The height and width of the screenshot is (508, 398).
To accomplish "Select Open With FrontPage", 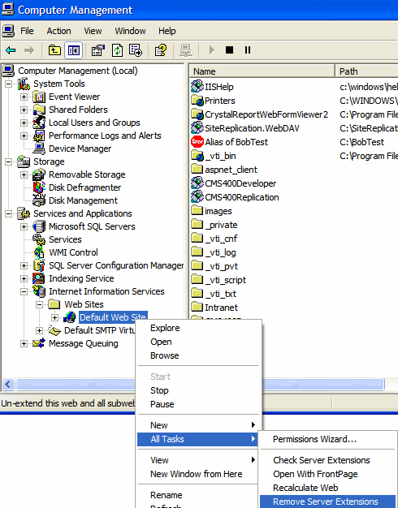I will pyautogui.click(x=328, y=474).
